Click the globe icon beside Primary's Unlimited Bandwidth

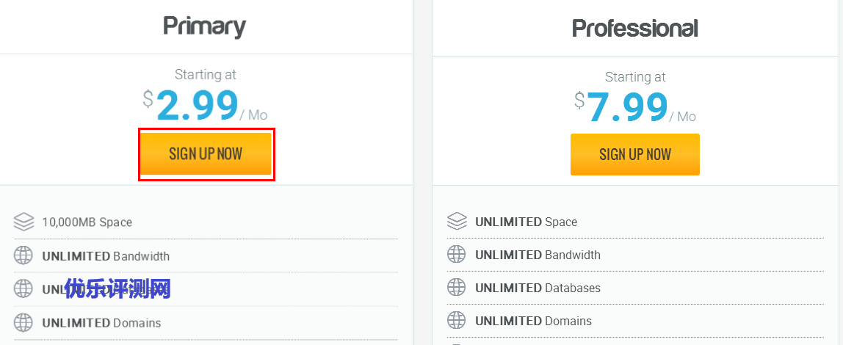[24, 256]
